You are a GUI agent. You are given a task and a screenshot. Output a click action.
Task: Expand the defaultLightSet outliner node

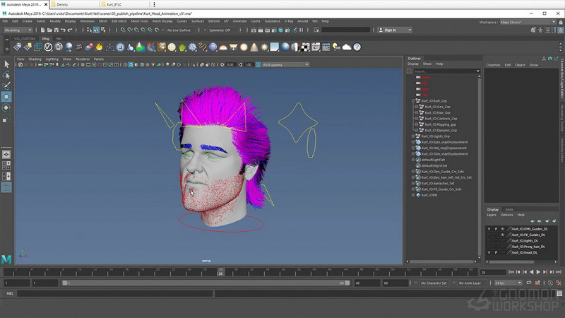pyautogui.click(x=413, y=160)
